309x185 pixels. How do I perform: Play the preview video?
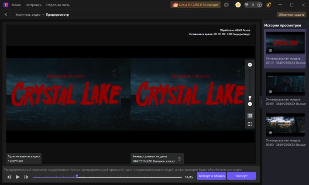coord(18,177)
